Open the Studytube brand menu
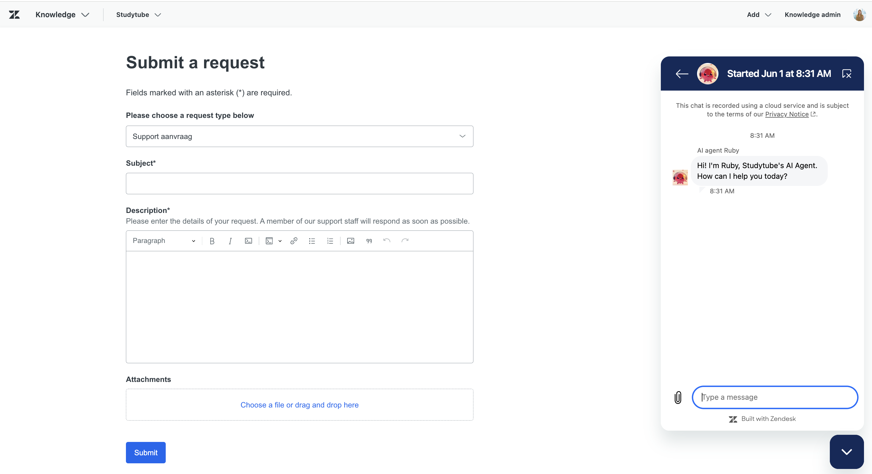 (x=138, y=15)
